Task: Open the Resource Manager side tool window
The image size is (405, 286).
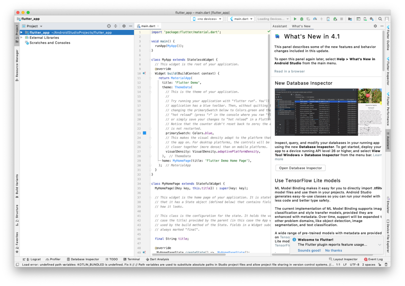Action: click(x=17, y=66)
